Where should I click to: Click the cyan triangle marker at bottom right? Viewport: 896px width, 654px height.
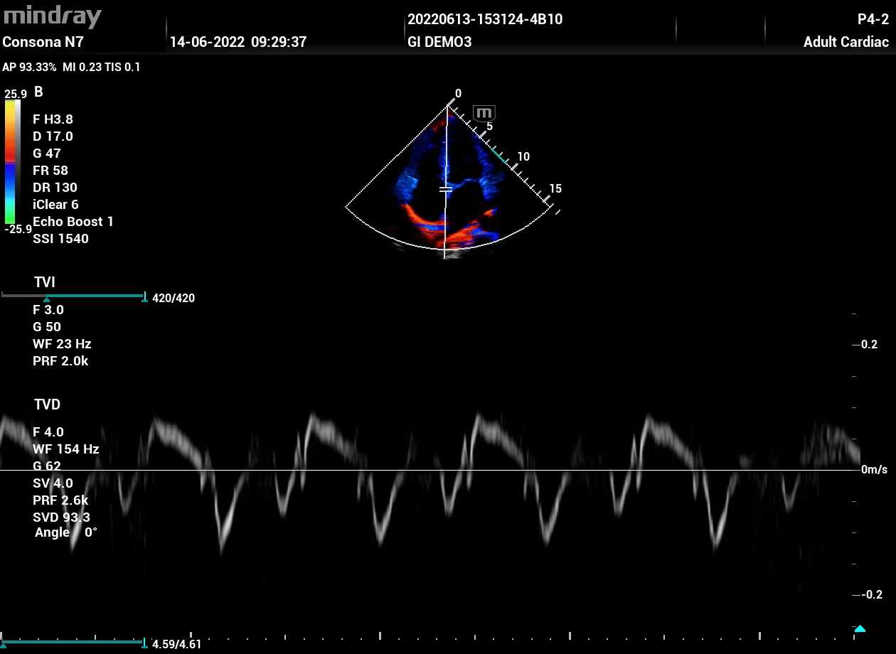(x=860, y=628)
